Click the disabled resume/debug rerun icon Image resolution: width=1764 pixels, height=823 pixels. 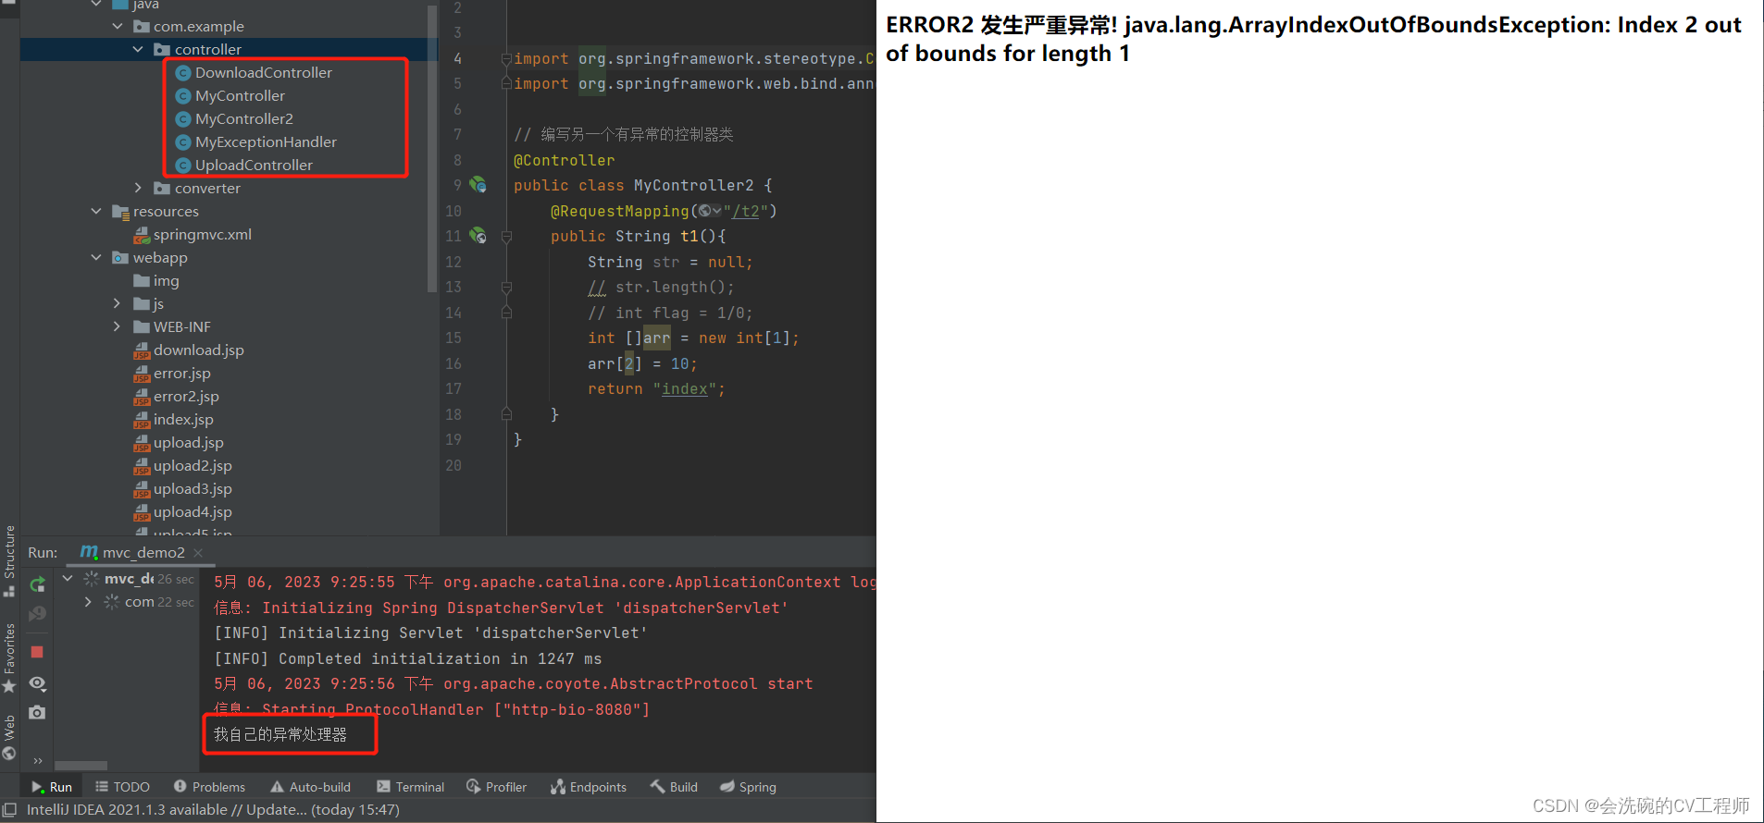click(x=37, y=614)
